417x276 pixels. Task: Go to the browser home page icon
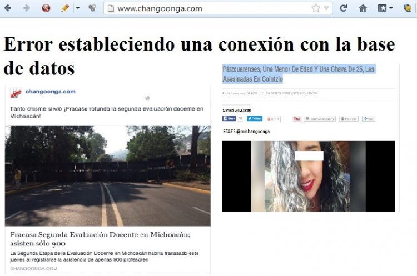pyautogui.click(x=363, y=8)
